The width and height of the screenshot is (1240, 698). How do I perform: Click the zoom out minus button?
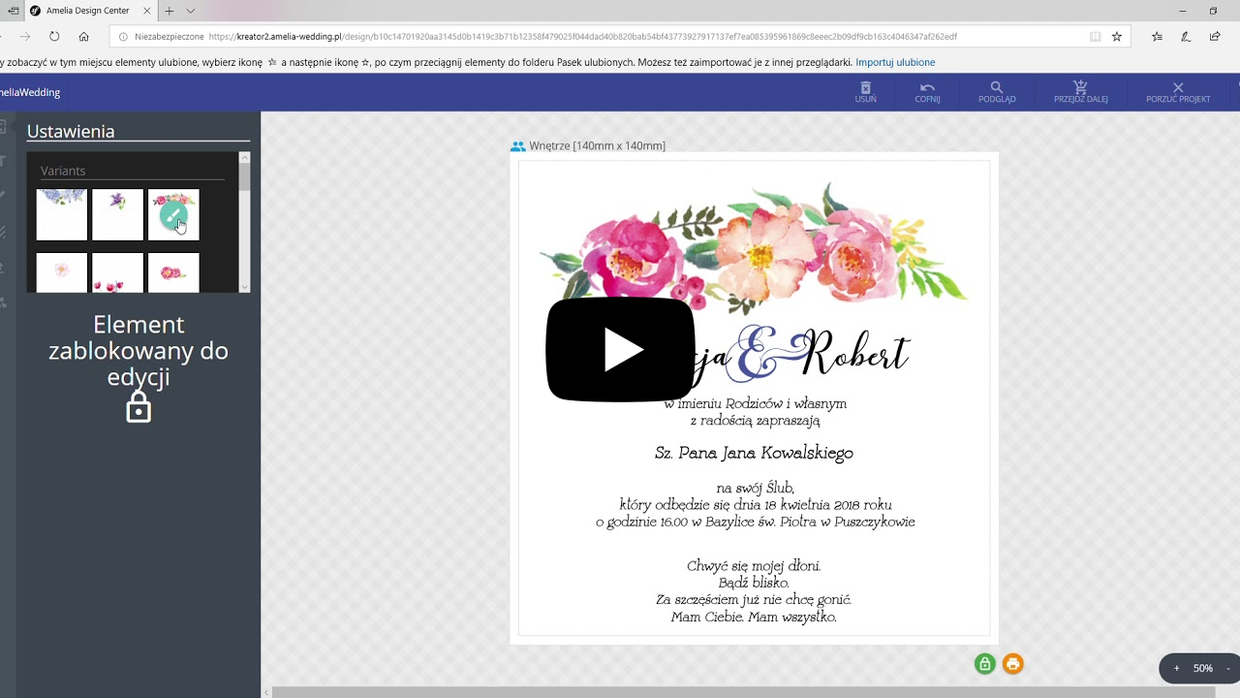1228,668
